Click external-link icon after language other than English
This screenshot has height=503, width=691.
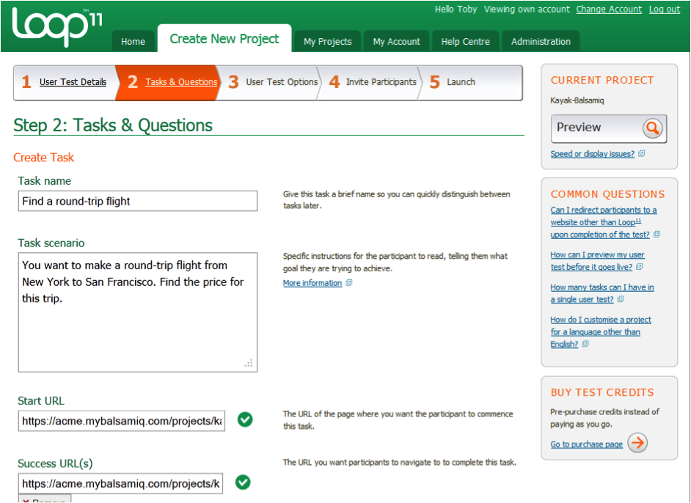585,344
